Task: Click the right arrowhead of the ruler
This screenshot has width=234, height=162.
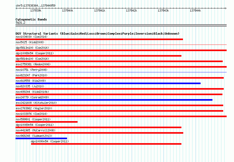Action: tap(226, 8)
